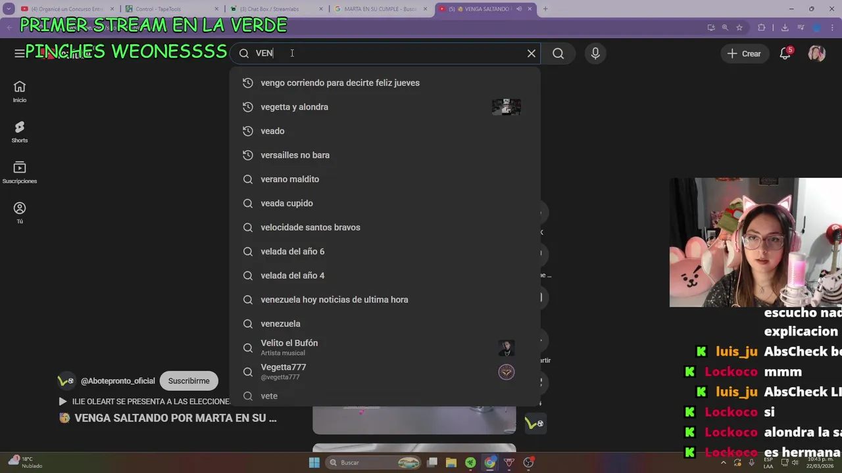Open Razer app on the taskbar
Viewport: 842px width, 473px height.
tap(470, 462)
